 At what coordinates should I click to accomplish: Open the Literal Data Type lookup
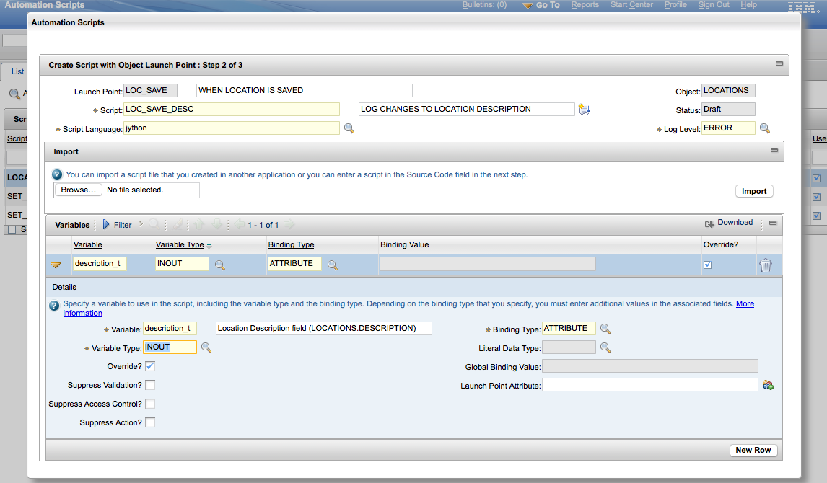pyautogui.click(x=605, y=347)
